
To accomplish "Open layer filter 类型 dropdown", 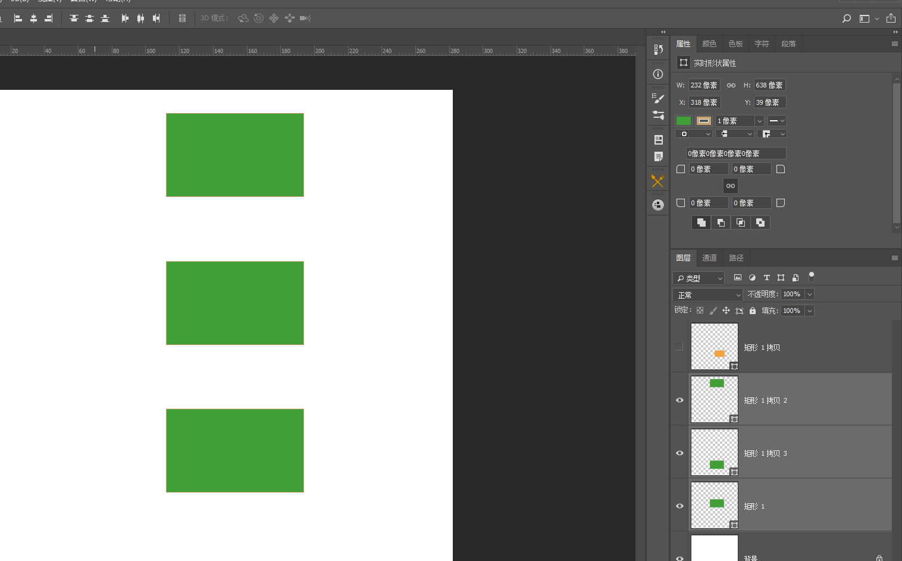I will tap(699, 278).
